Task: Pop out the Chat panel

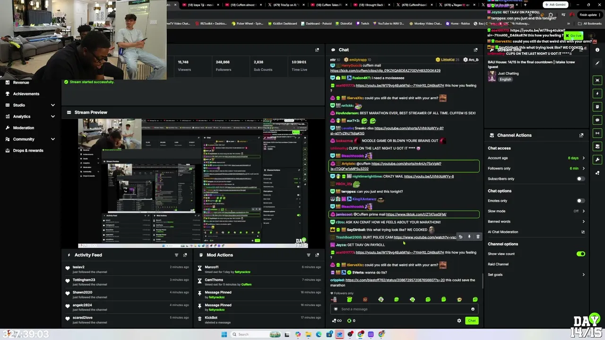Action: [475, 50]
